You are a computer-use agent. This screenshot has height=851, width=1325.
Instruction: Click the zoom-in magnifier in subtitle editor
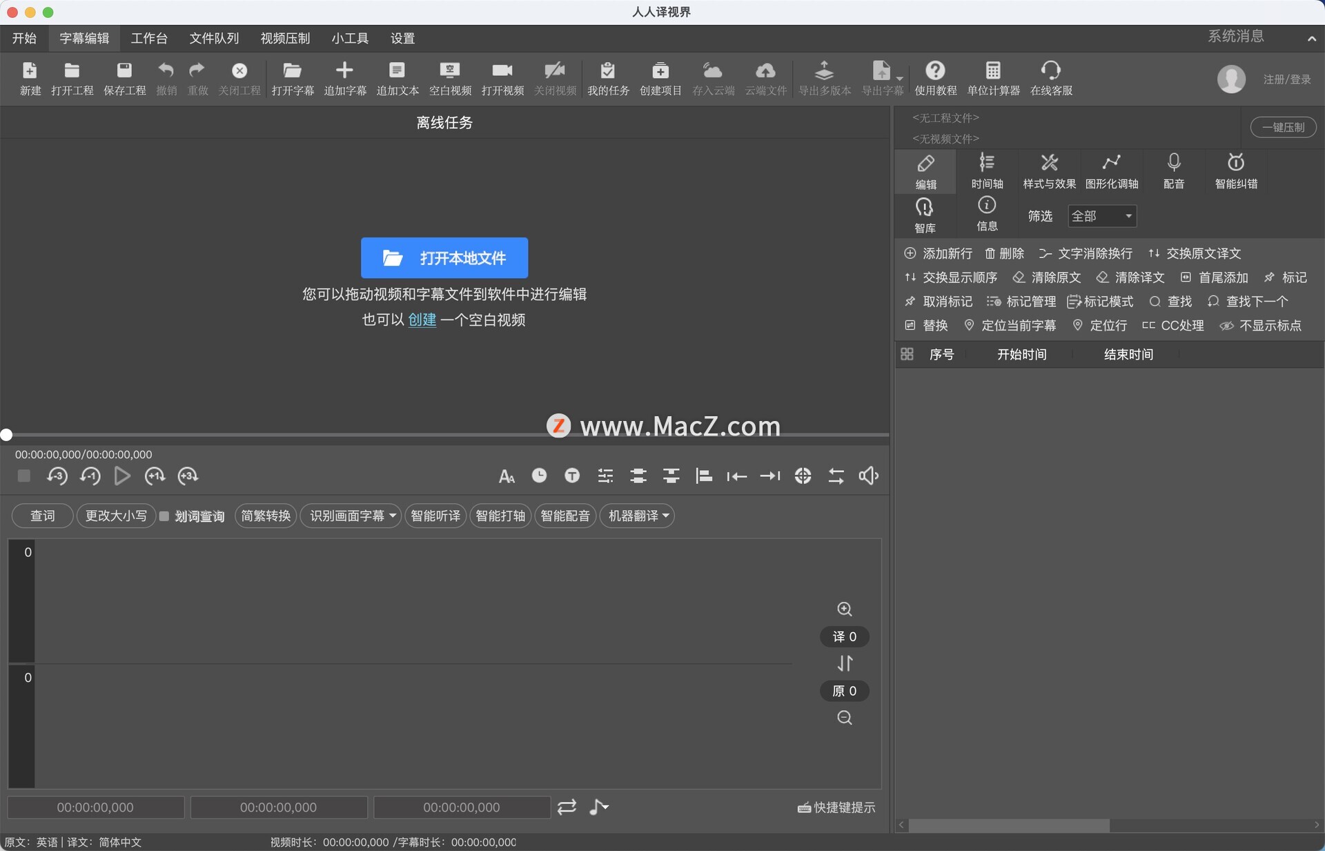(x=844, y=609)
